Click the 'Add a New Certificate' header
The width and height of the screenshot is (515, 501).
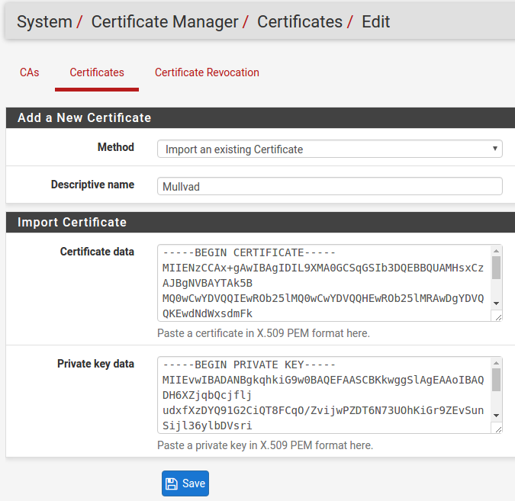(260, 117)
